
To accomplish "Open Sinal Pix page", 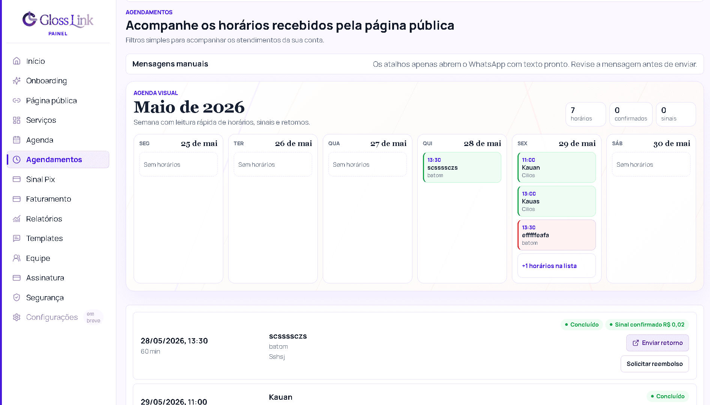I will (58, 179).
